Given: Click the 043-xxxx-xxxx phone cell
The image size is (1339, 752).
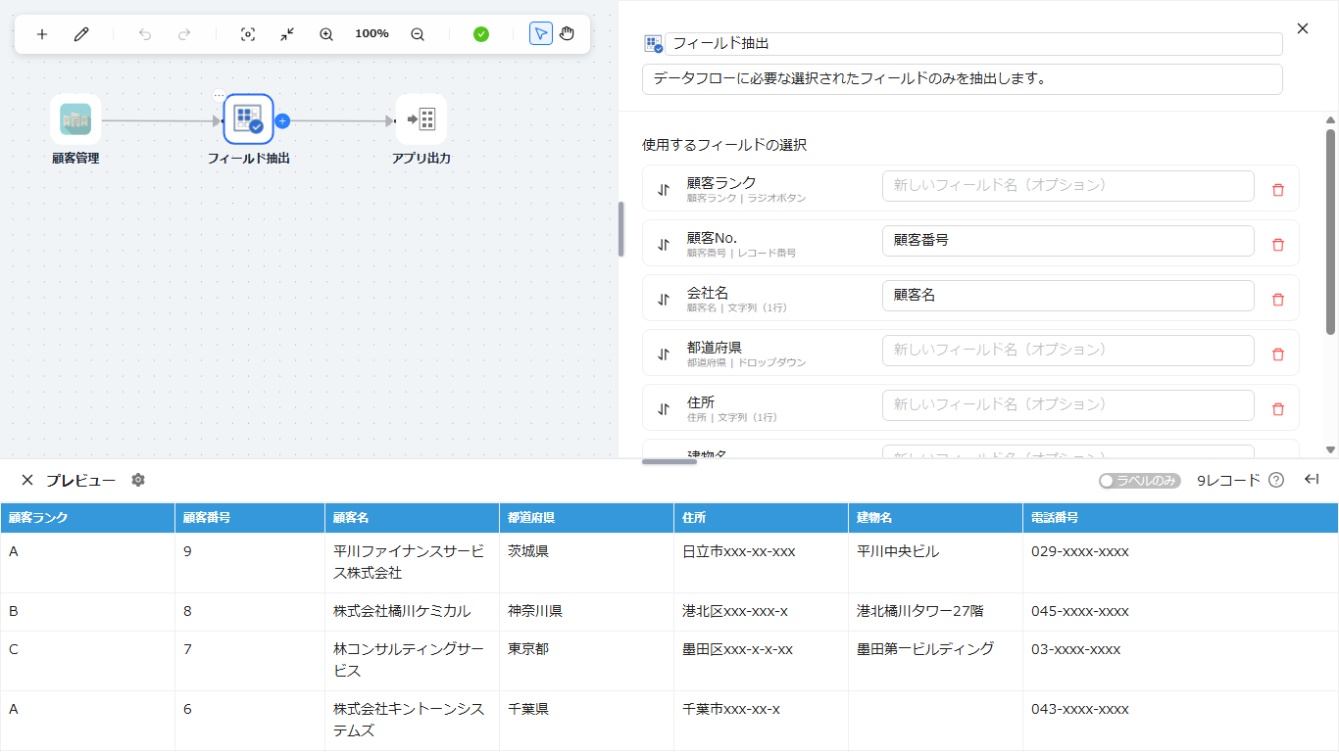Looking at the screenshot, I should (x=1180, y=721).
